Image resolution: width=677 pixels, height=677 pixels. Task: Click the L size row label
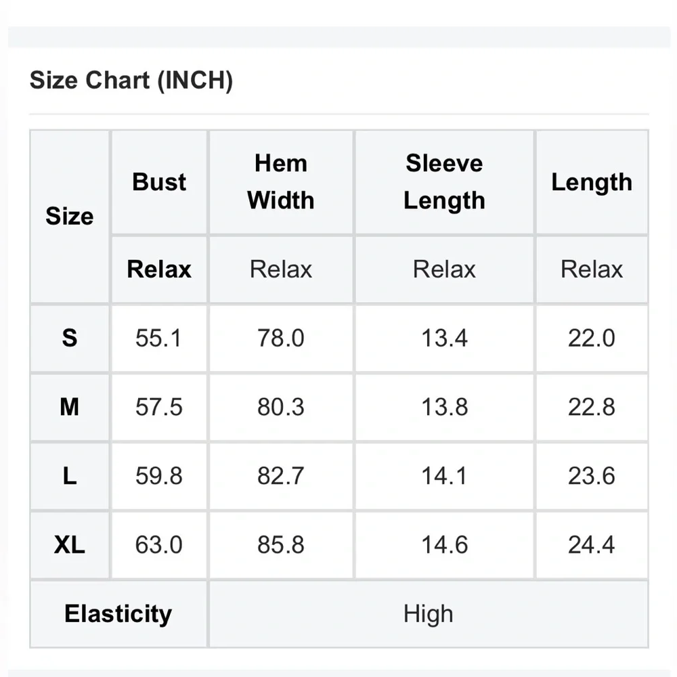69,476
